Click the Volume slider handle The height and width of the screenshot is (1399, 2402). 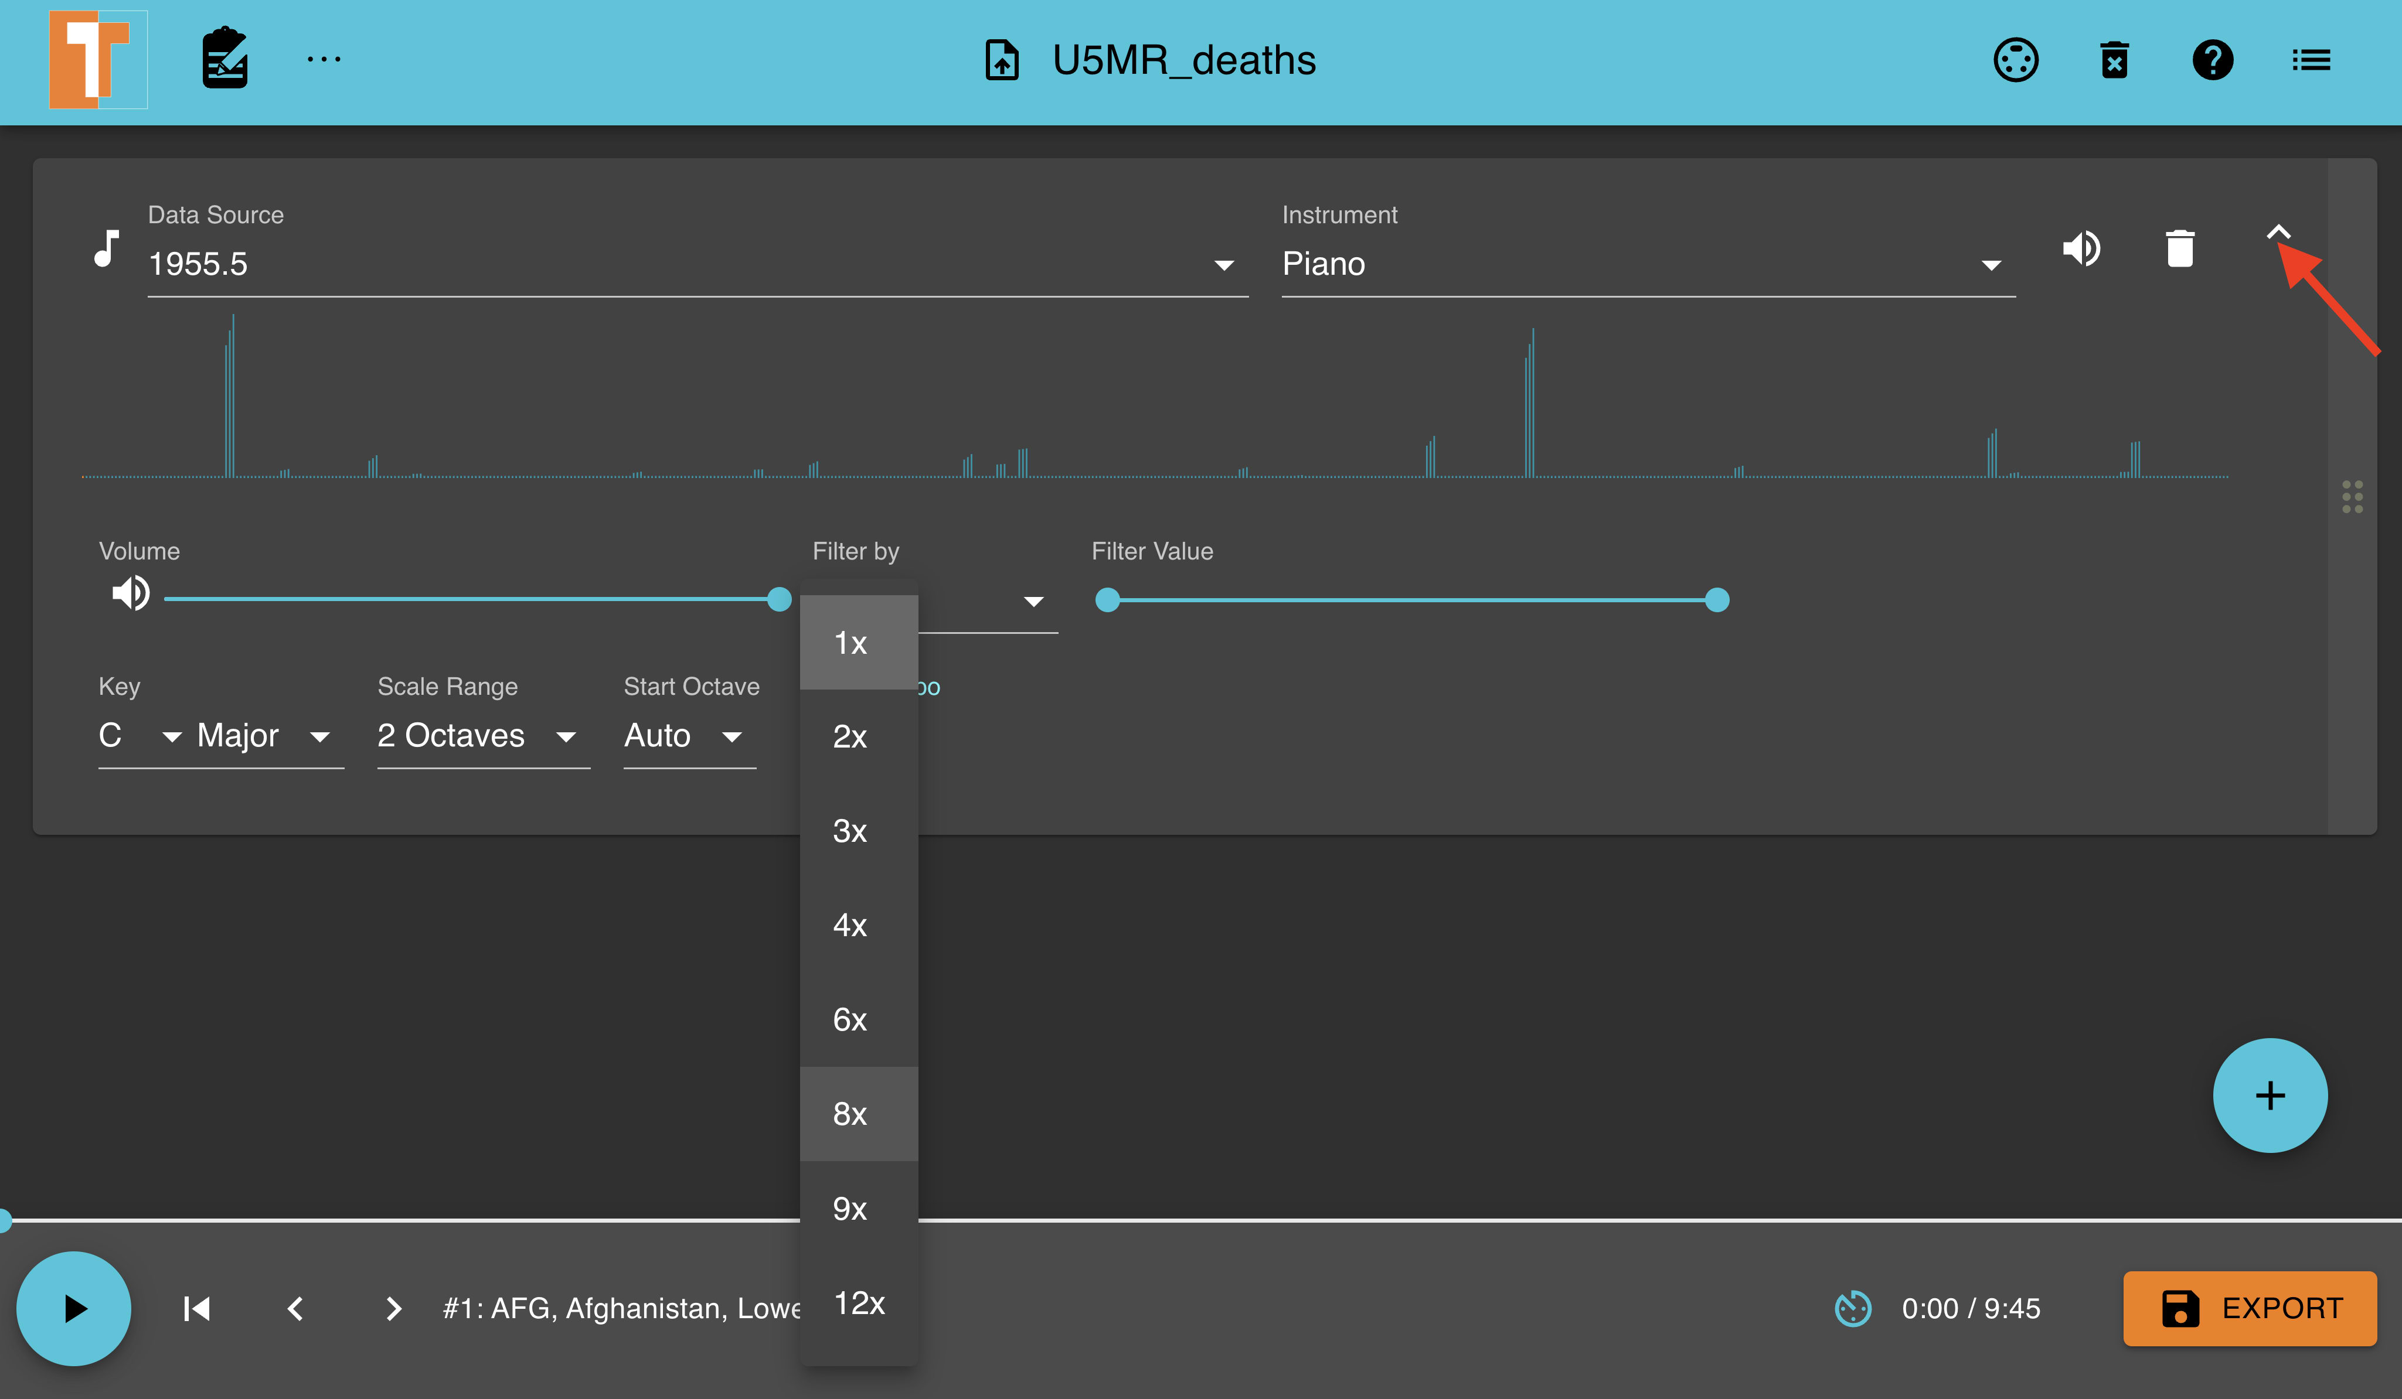[x=779, y=599]
